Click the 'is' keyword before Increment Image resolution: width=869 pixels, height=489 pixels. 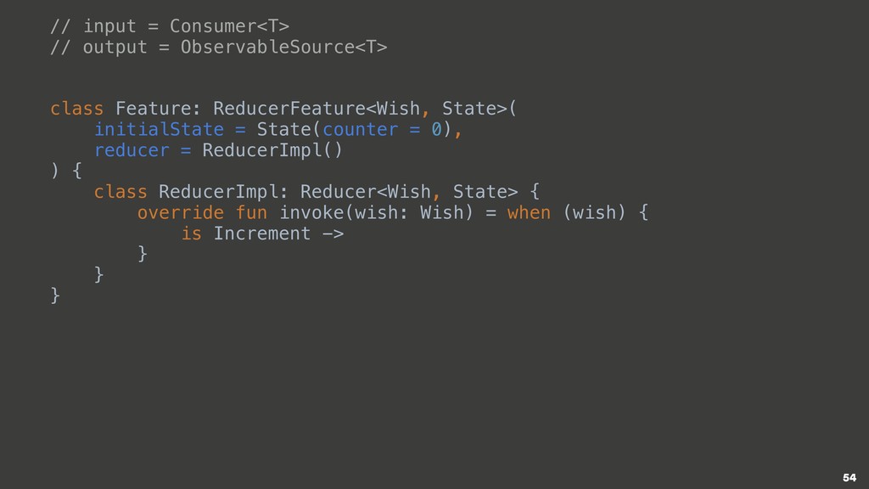(x=191, y=233)
